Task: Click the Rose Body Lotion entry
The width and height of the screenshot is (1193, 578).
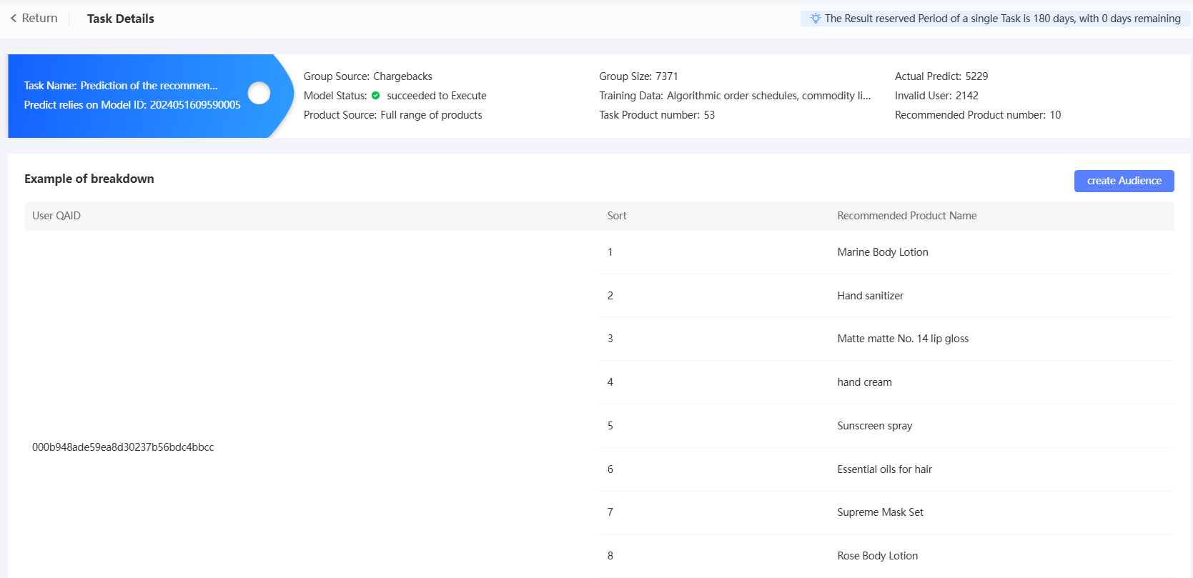Action: pos(878,556)
